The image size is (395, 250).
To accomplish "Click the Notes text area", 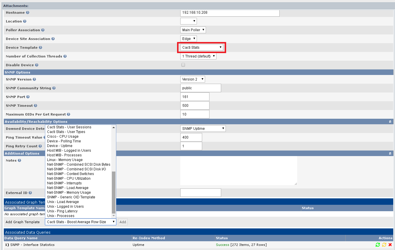I will [x=239, y=171].
